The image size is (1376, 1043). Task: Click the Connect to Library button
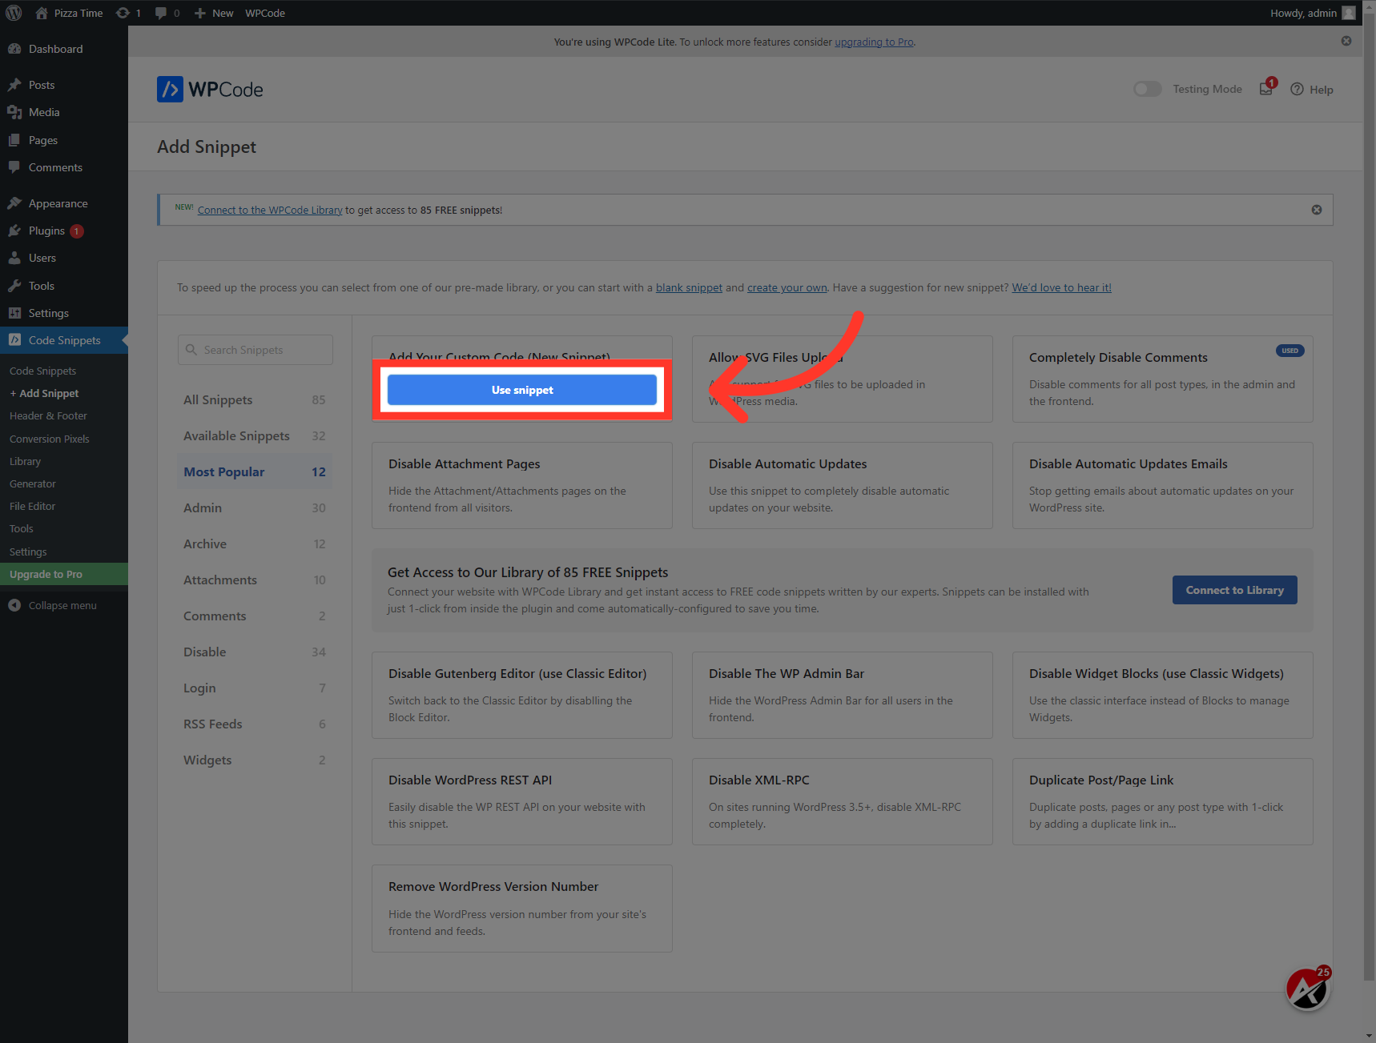pos(1234,590)
